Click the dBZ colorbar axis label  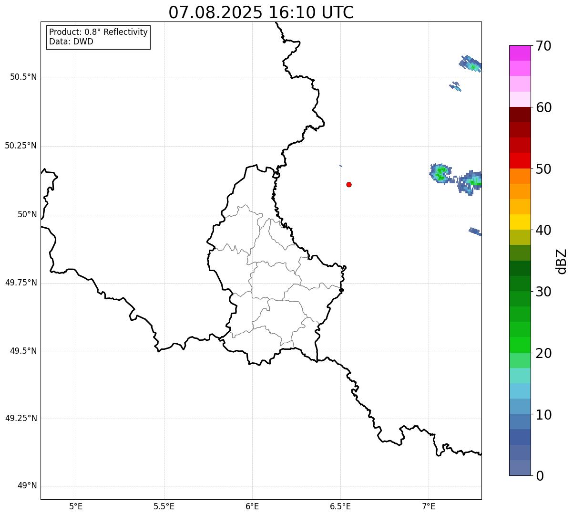(x=562, y=261)
